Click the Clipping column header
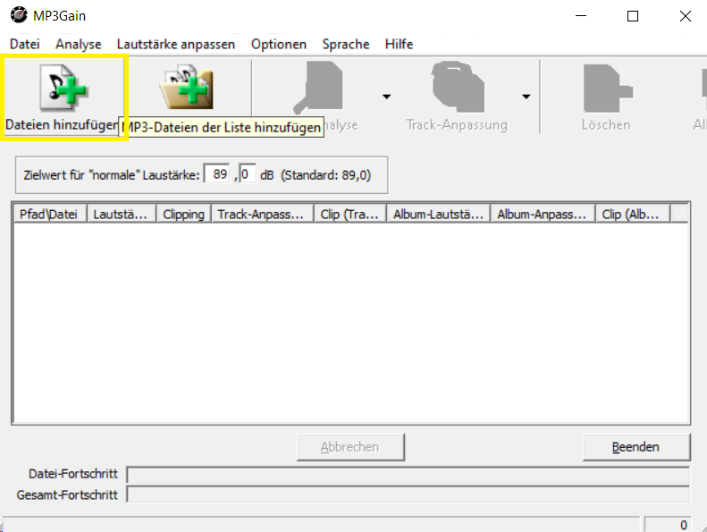 pyautogui.click(x=183, y=214)
